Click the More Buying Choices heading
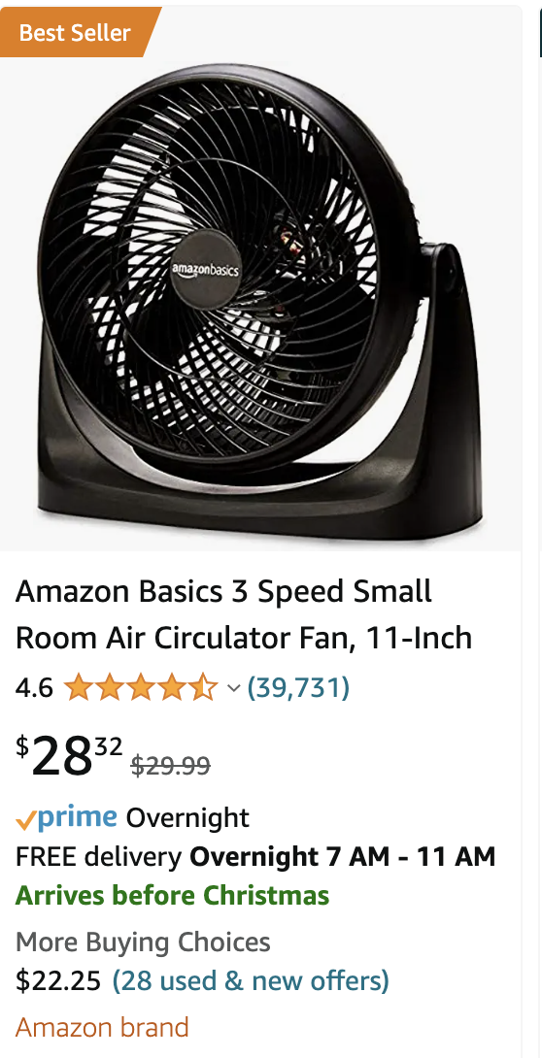 coord(143,942)
